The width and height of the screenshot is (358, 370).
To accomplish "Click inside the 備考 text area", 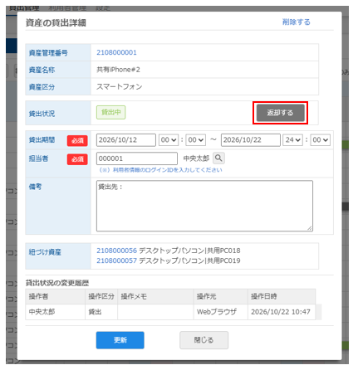I will tap(204, 206).
